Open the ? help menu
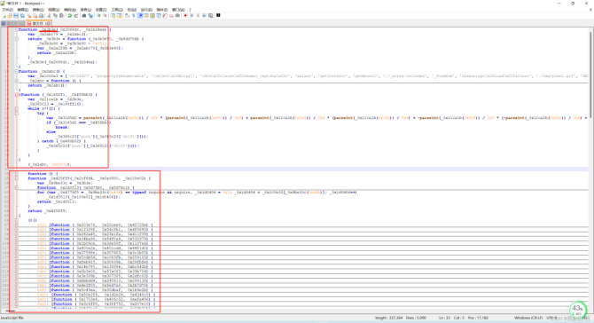The image size is (594, 323). (x=190, y=10)
